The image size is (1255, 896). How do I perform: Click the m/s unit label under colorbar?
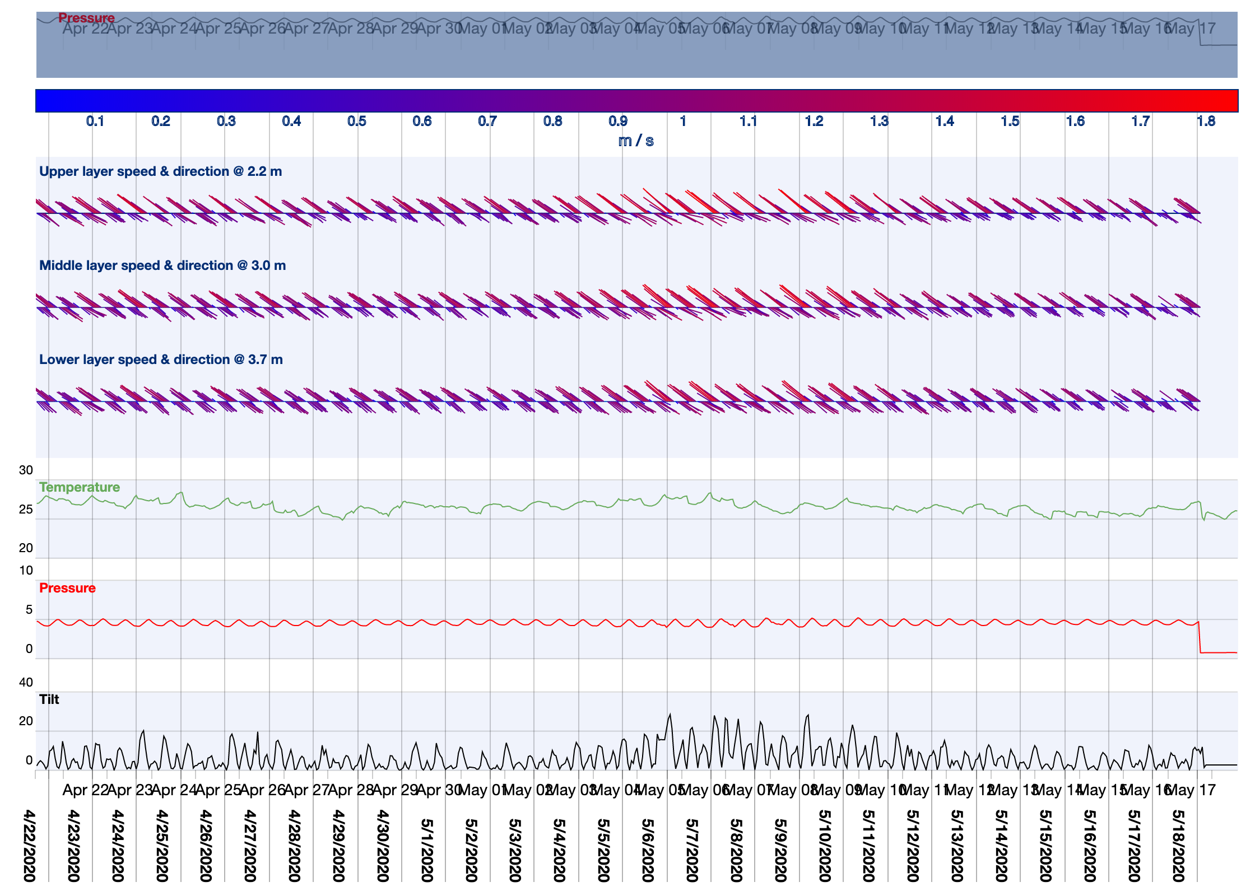coord(637,141)
